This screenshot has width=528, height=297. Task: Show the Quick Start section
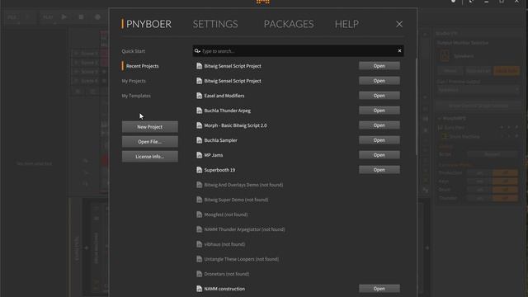[x=134, y=51]
